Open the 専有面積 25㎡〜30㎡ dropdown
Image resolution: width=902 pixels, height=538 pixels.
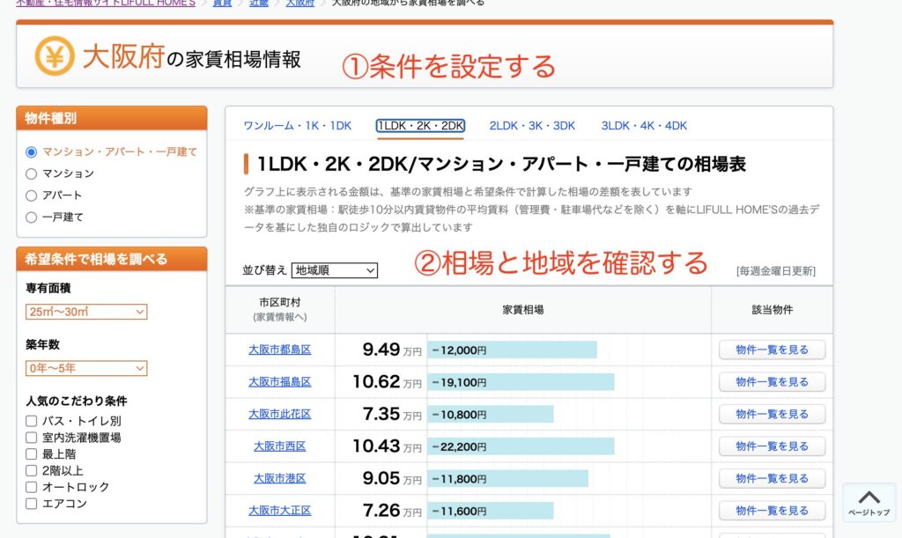[x=86, y=312]
